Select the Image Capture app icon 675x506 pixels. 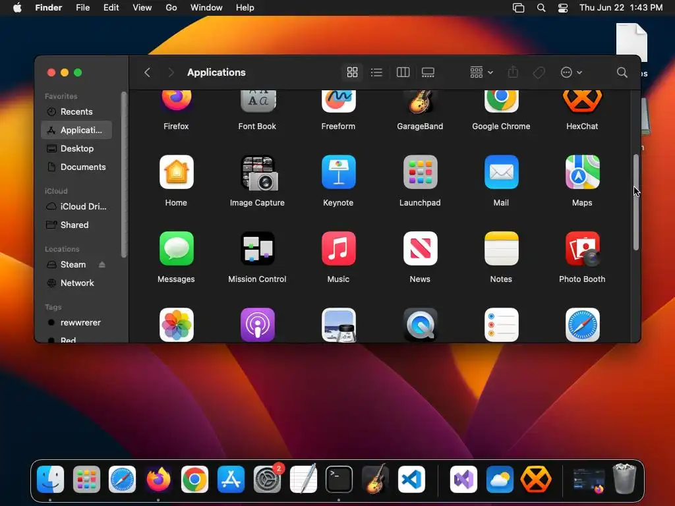pyautogui.click(x=258, y=172)
